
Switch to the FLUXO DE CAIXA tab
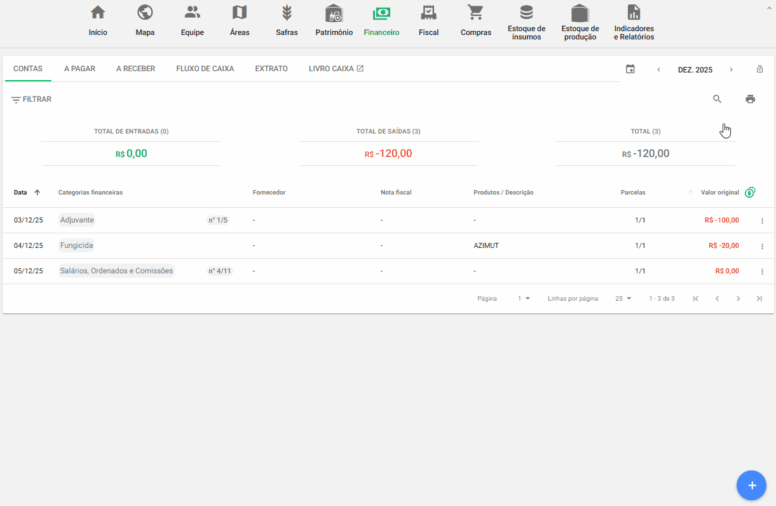point(205,69)
